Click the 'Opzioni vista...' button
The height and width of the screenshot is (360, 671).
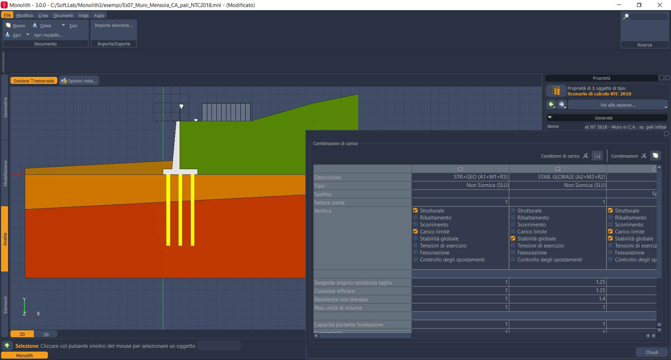click(79, 81)
